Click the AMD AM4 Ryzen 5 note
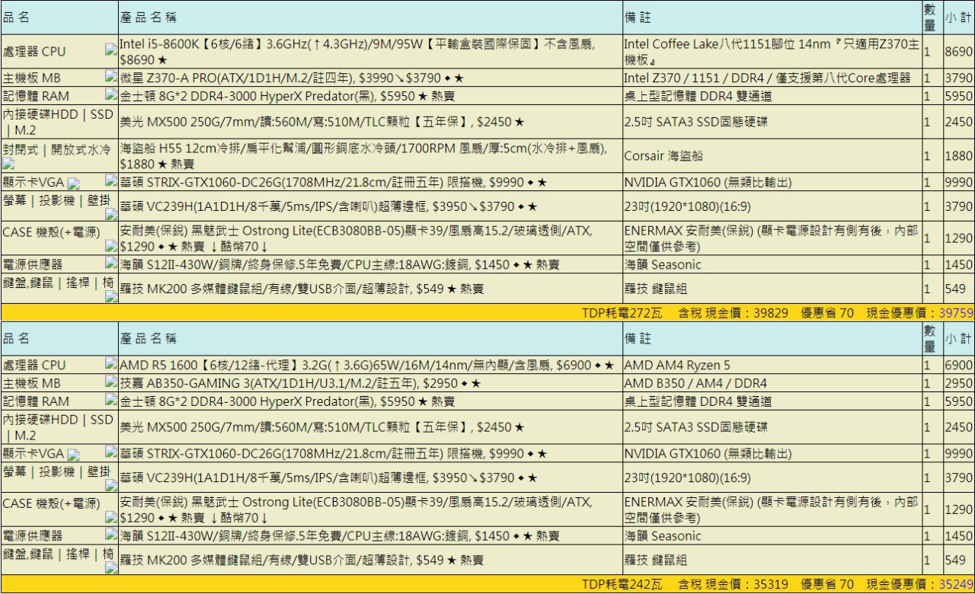This screenshot has height=594, width=975. 676,366
